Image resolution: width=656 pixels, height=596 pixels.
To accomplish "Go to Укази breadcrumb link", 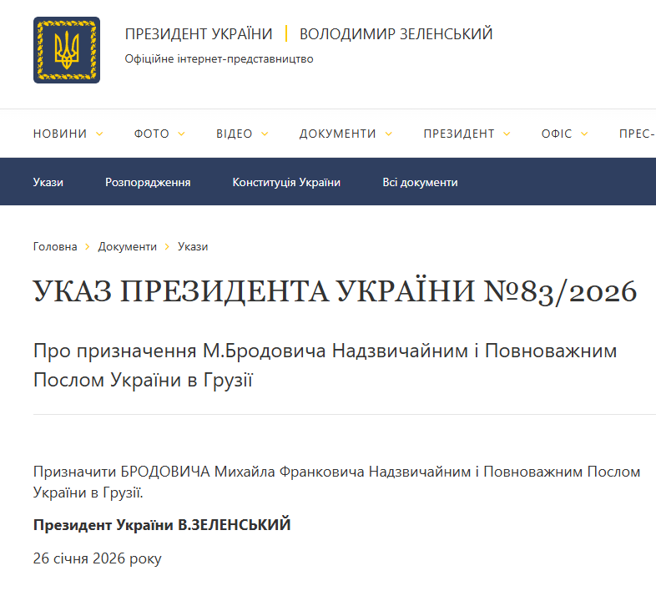I will [x=193, y=246].
